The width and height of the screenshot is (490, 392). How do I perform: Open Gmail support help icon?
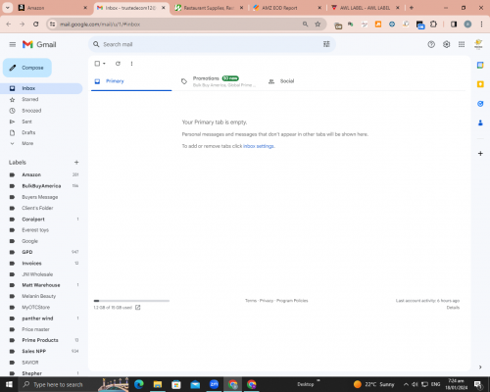point(431,44)
